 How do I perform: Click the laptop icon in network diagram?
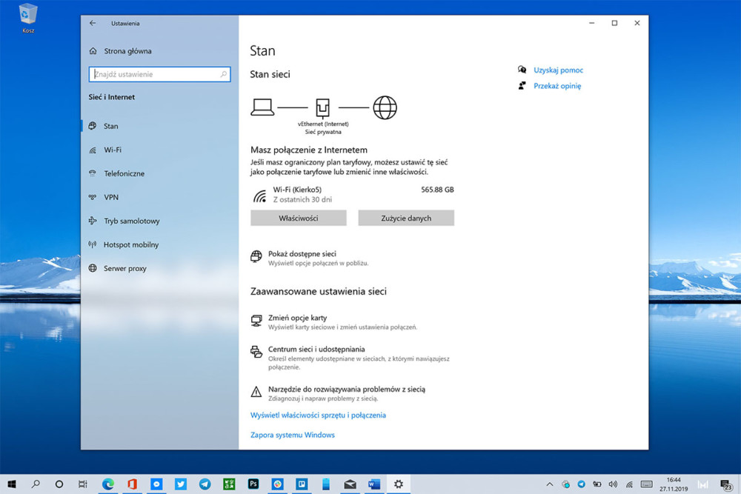[x=262, y=107]
